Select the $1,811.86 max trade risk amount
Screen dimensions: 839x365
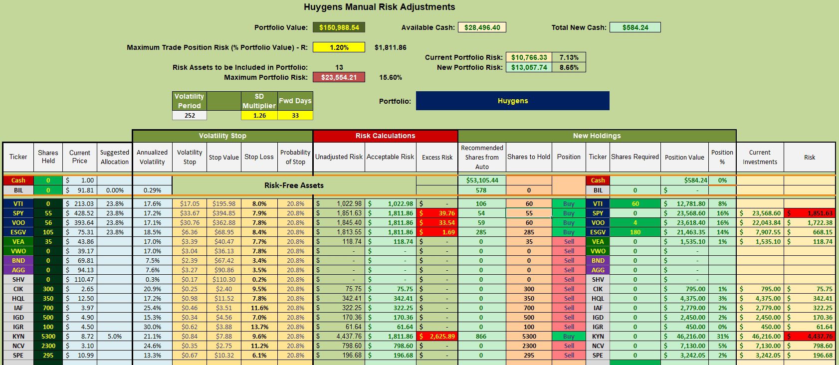pos(390,47)
